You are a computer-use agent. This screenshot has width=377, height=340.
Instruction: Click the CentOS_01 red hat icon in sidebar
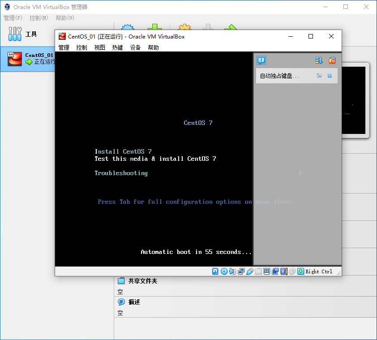click(x=15, y=59)
